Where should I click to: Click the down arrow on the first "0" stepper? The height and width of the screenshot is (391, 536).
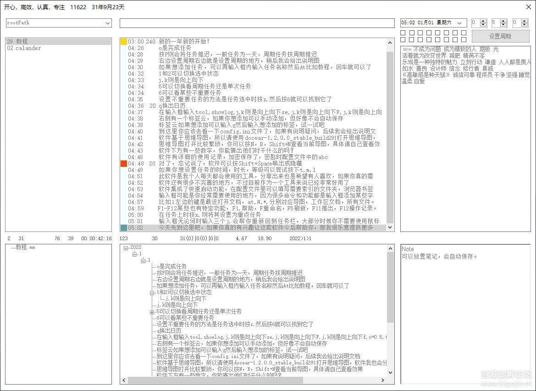tap(482, 25)
